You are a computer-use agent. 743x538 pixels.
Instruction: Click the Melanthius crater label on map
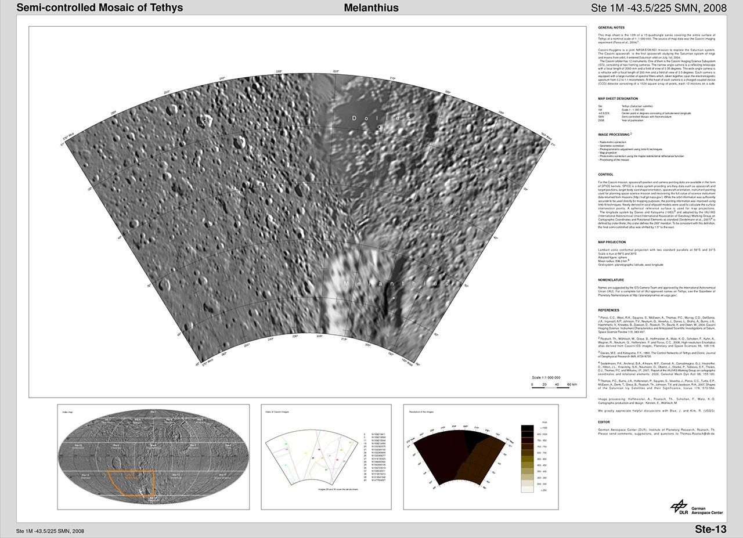[396, 283]
